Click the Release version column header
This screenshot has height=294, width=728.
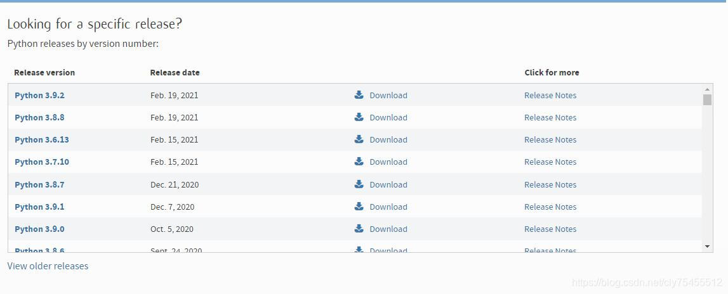44,73
